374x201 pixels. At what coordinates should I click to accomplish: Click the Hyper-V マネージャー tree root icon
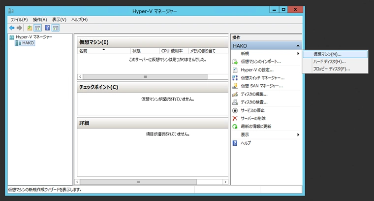click(12, 37)
